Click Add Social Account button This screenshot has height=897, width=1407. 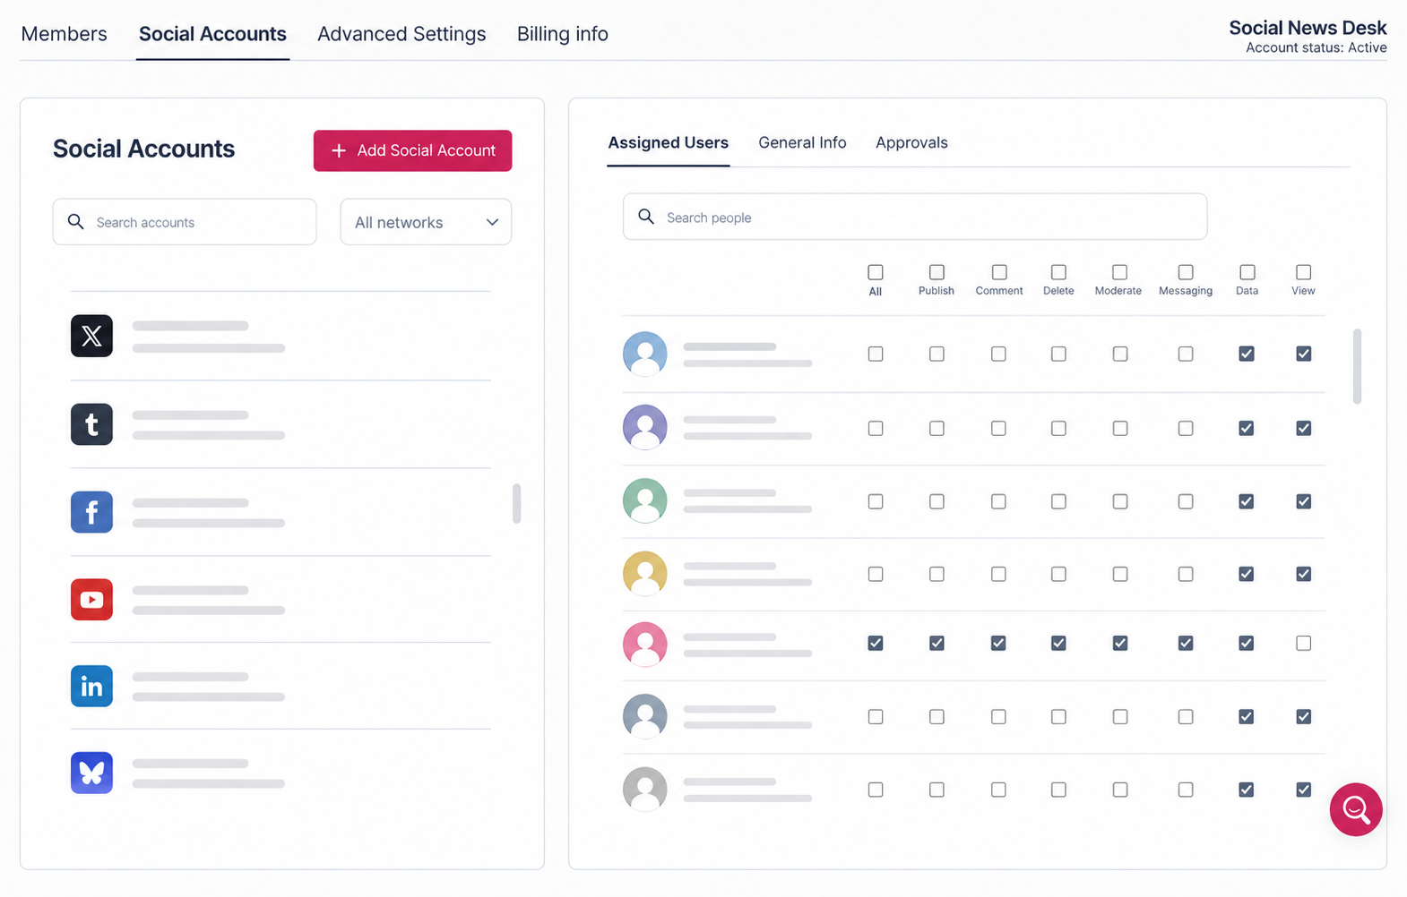(x=412, y=150)
